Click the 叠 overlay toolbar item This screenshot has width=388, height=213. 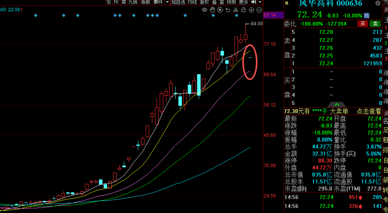(x=214, y=2)
